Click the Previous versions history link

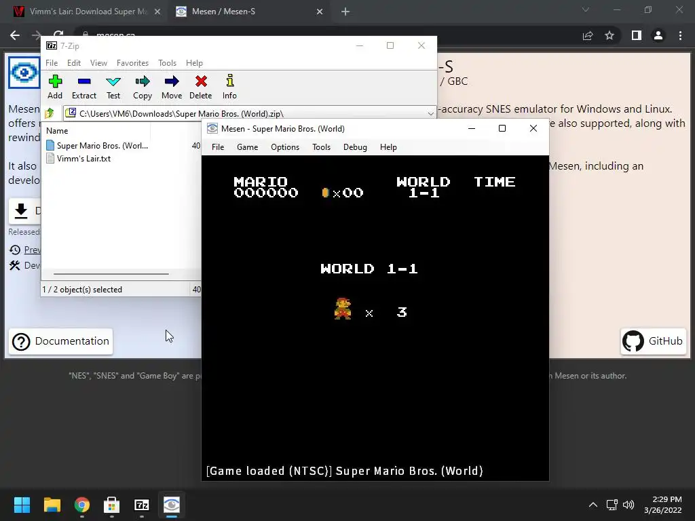click(33, 250)
